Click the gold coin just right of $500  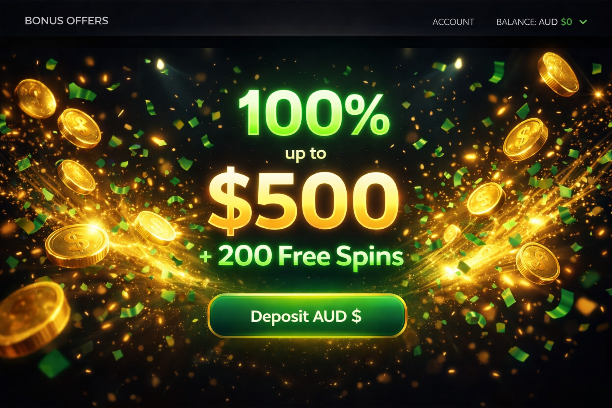click(x=486, y=200)
